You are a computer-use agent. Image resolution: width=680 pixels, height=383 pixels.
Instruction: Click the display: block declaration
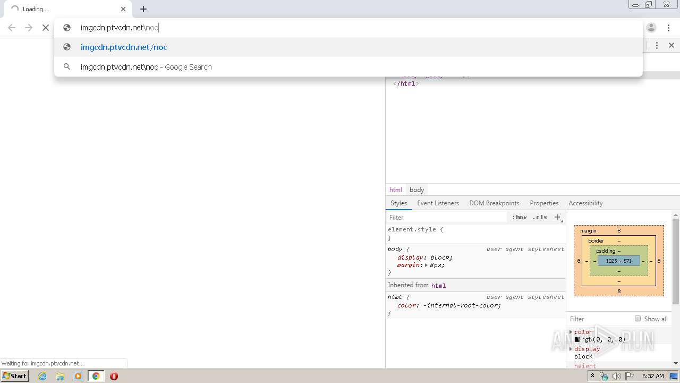pos(424,257)
